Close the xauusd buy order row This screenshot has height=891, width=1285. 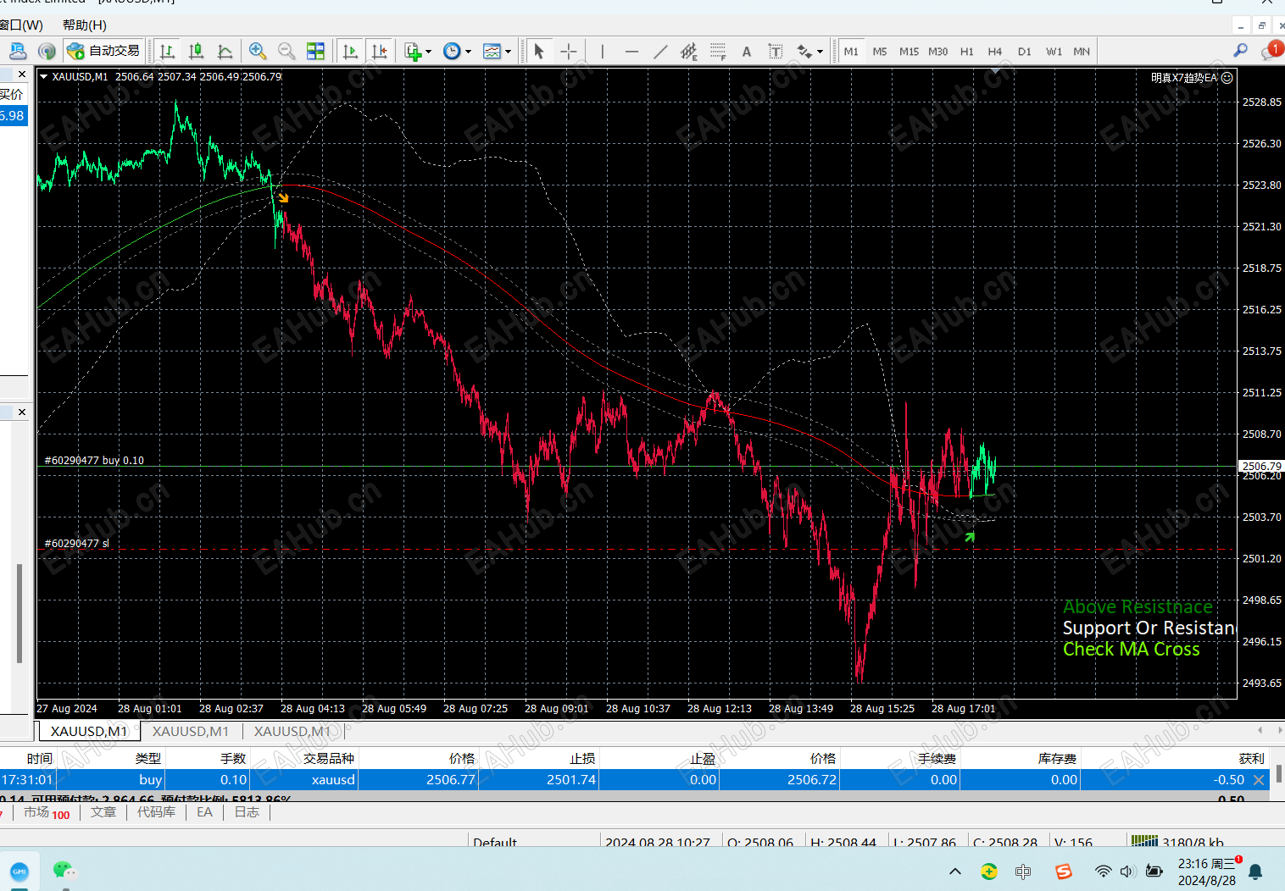[x=1259, y=780]
